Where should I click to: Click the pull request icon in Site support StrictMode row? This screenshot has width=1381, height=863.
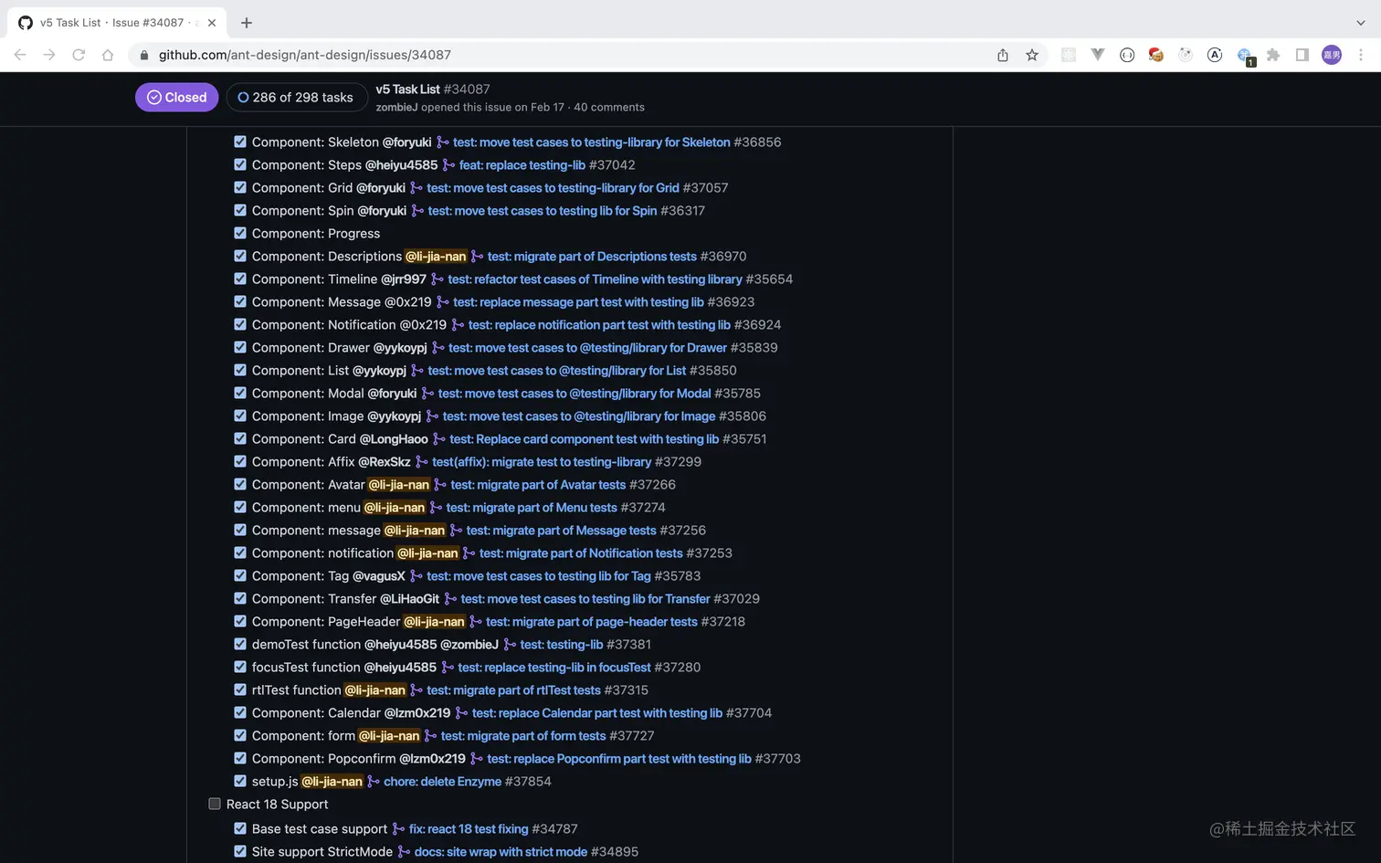click(404, 852)
